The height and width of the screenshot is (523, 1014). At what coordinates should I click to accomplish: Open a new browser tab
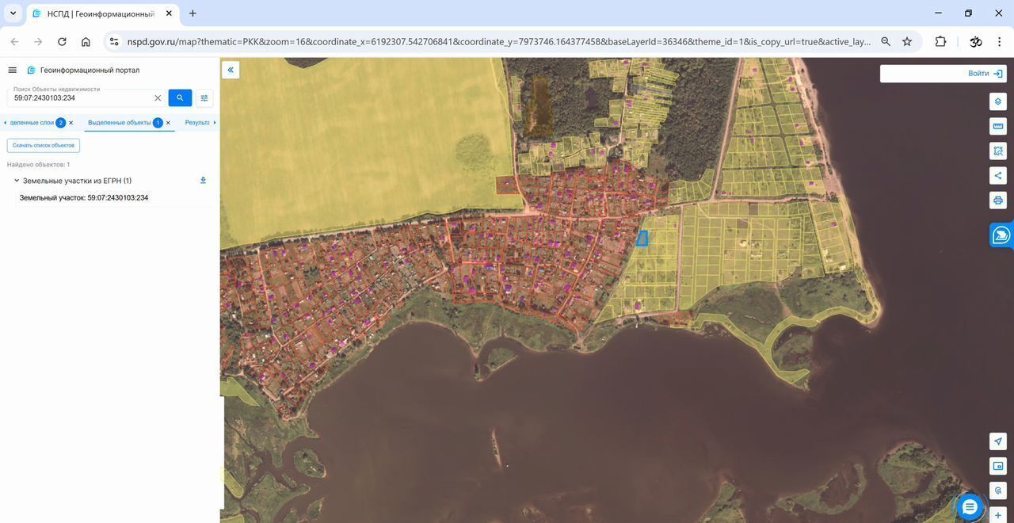pos(193,13)
